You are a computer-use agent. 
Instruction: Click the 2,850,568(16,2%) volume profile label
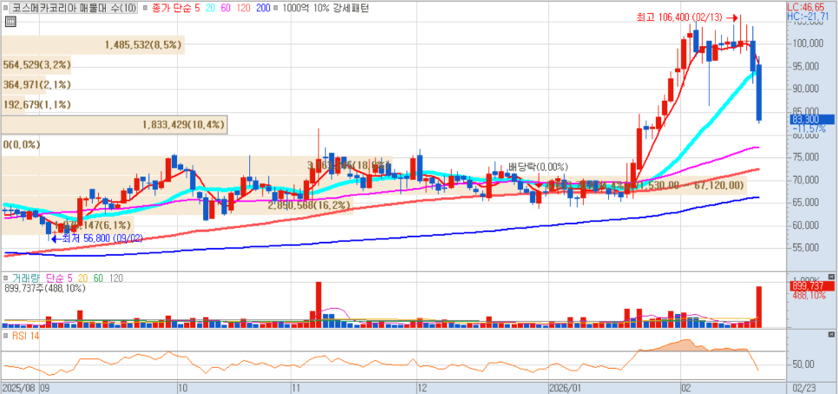(x=309, y=206)
